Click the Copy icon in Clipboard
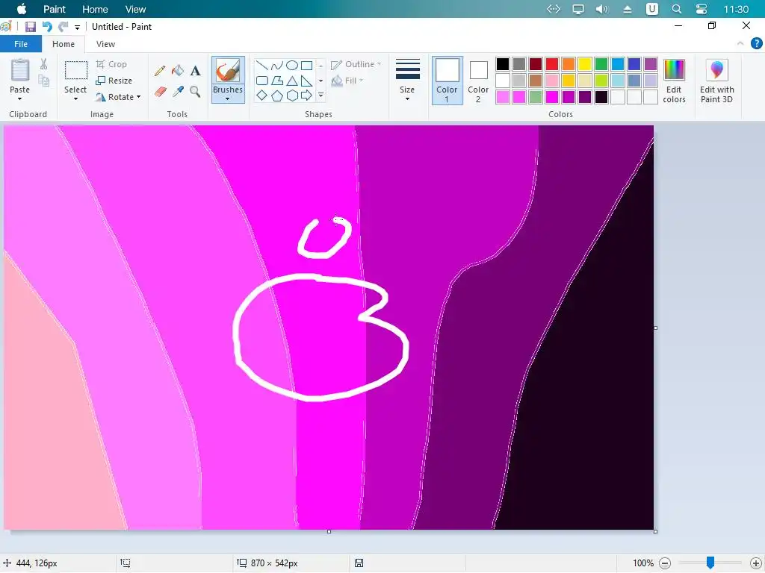Viewport: 765px width, 573px height. (x=43, y=81)
